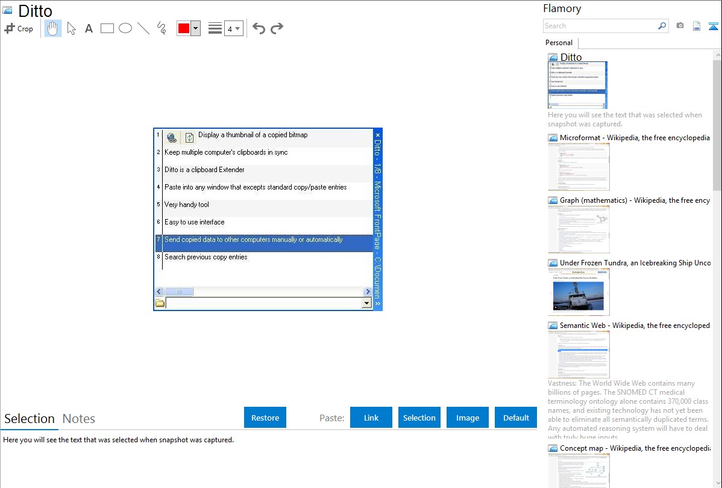Click the refresh page icon in Ditto row 1
The height and width of the screenshot is (488, 722).
click(x=189, y=137)
